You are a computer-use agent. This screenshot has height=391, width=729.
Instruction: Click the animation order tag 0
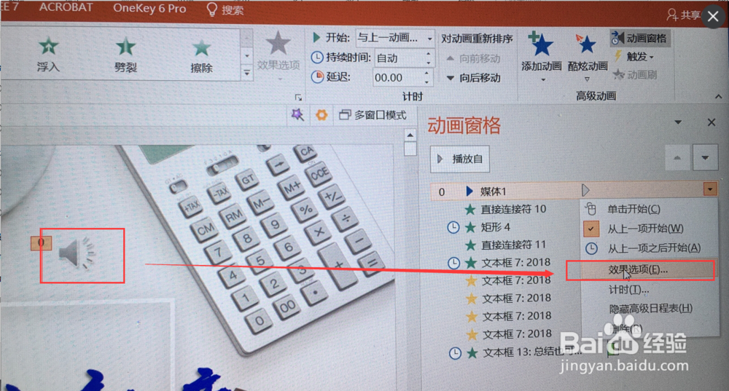pos(41,243)
